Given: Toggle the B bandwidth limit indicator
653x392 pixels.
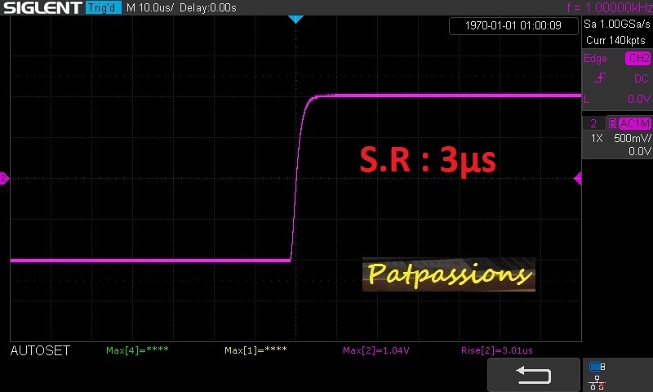Looking at the screenshot, I should (612, 123).
